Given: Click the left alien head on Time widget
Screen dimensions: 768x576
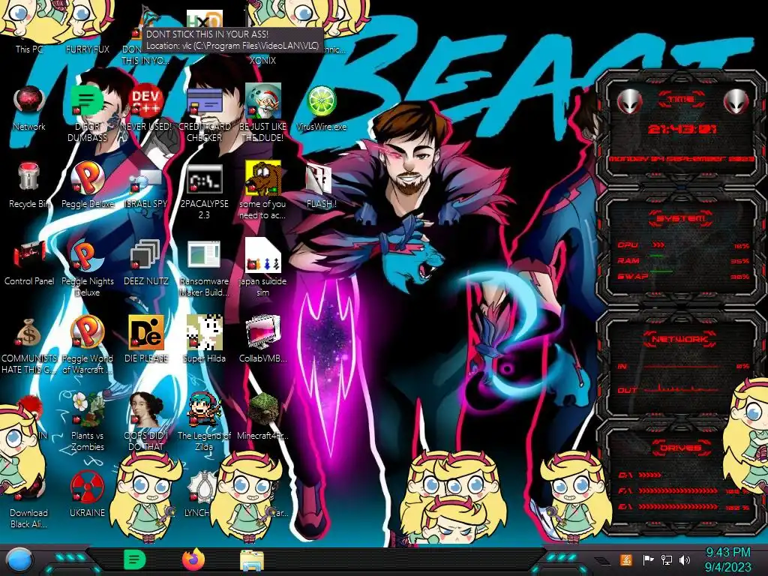Looking at the screenshot, I should tap(629, 102).
